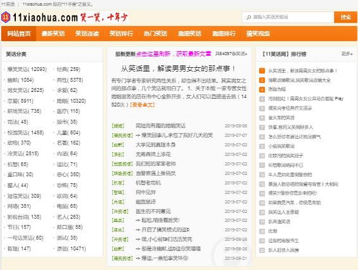Click the orange rank 1 badge
This screenshot has width=358, height=270.
[262, 71]
